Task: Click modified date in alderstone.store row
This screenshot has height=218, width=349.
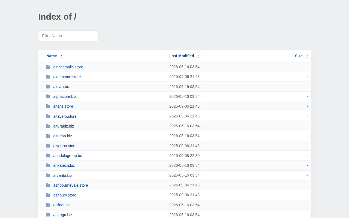Action: coord(184,77)
